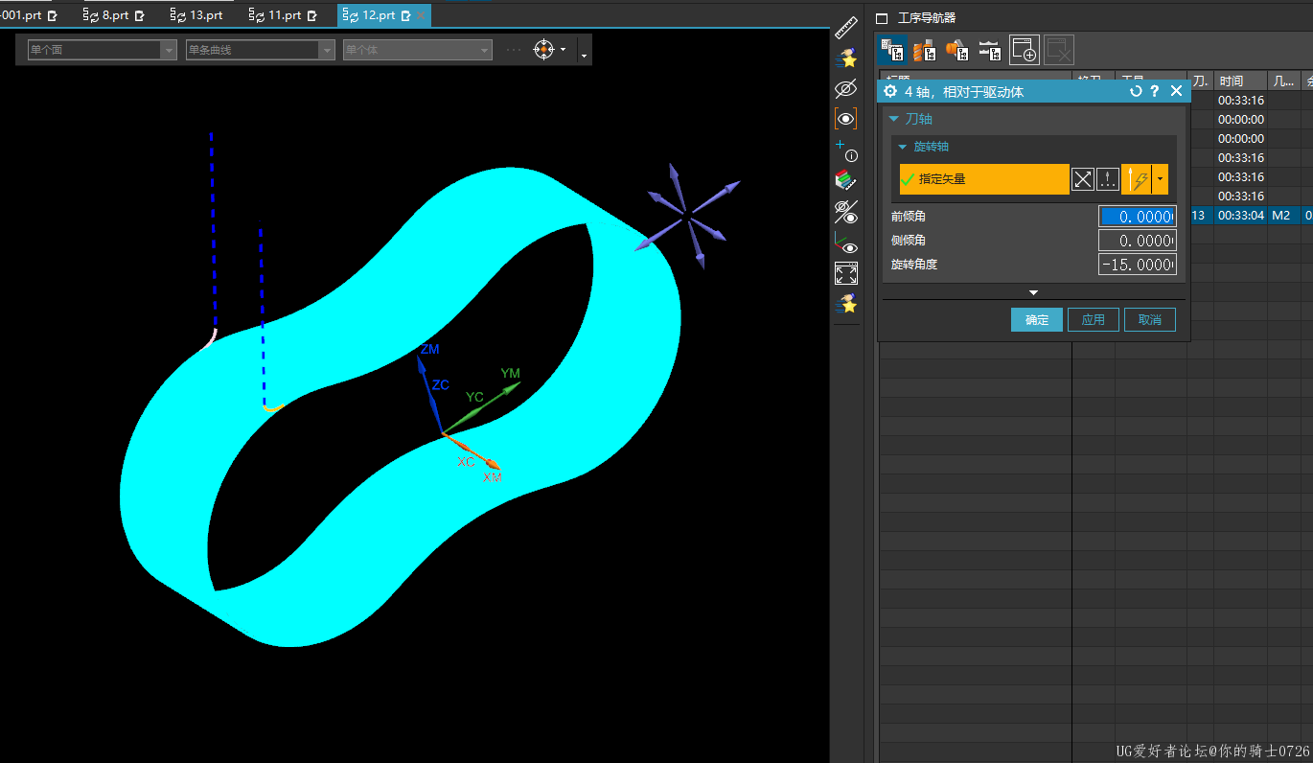Switch to the 11.prt tab
The height and width of the screenshot is (763, 1313).
click(282, 15)
